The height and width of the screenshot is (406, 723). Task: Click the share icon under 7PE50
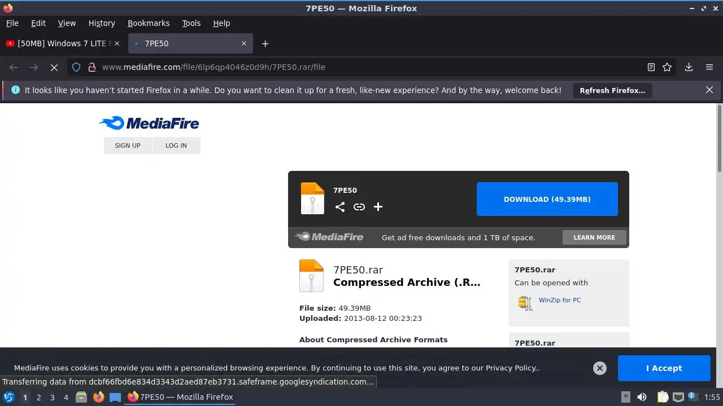340,207
